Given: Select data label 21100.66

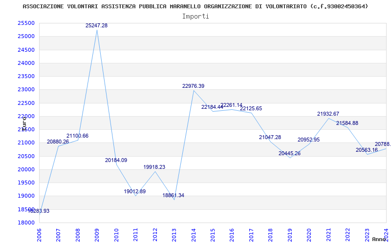Looking at the screenshot, I should (x=77, y=136).
